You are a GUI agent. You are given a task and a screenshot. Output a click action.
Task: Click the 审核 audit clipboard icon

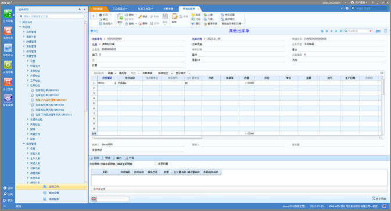(174, 17)
